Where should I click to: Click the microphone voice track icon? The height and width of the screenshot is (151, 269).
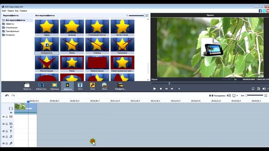click(x=11, y=143)
